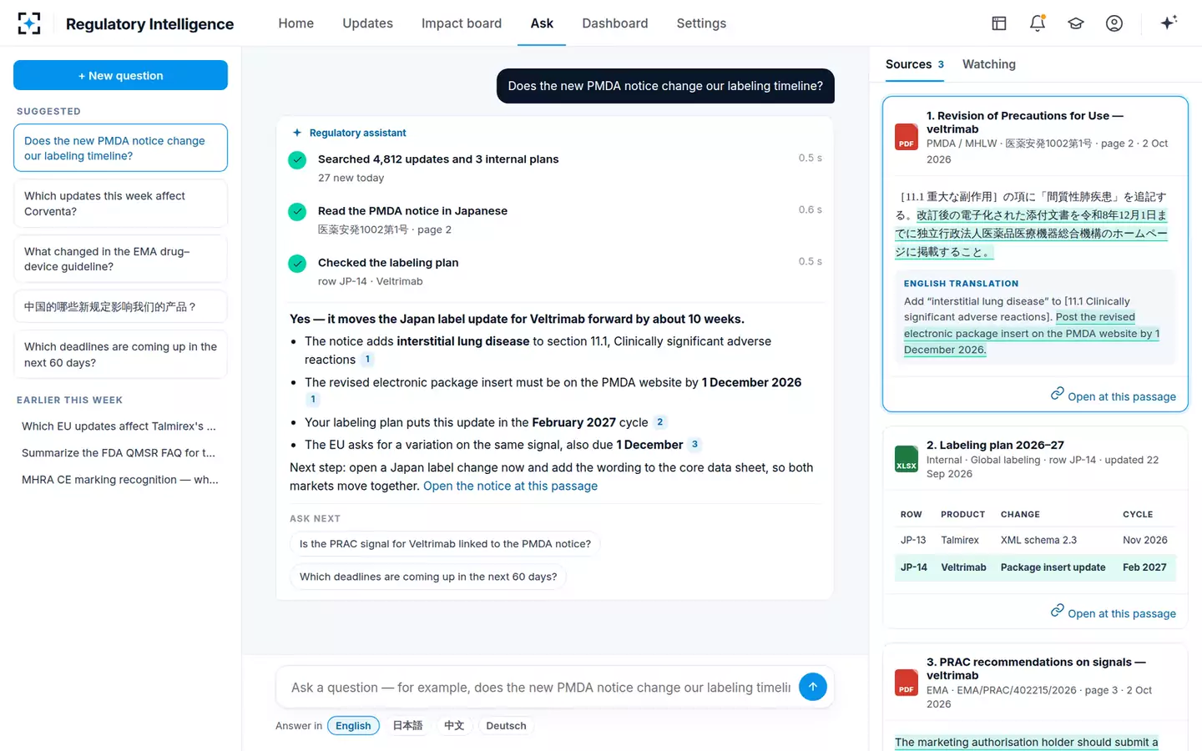The image size is (1202, 751).
Task: Ask next: Which deadlines are coming up in 60 days
Action: (x=428, y=577)
